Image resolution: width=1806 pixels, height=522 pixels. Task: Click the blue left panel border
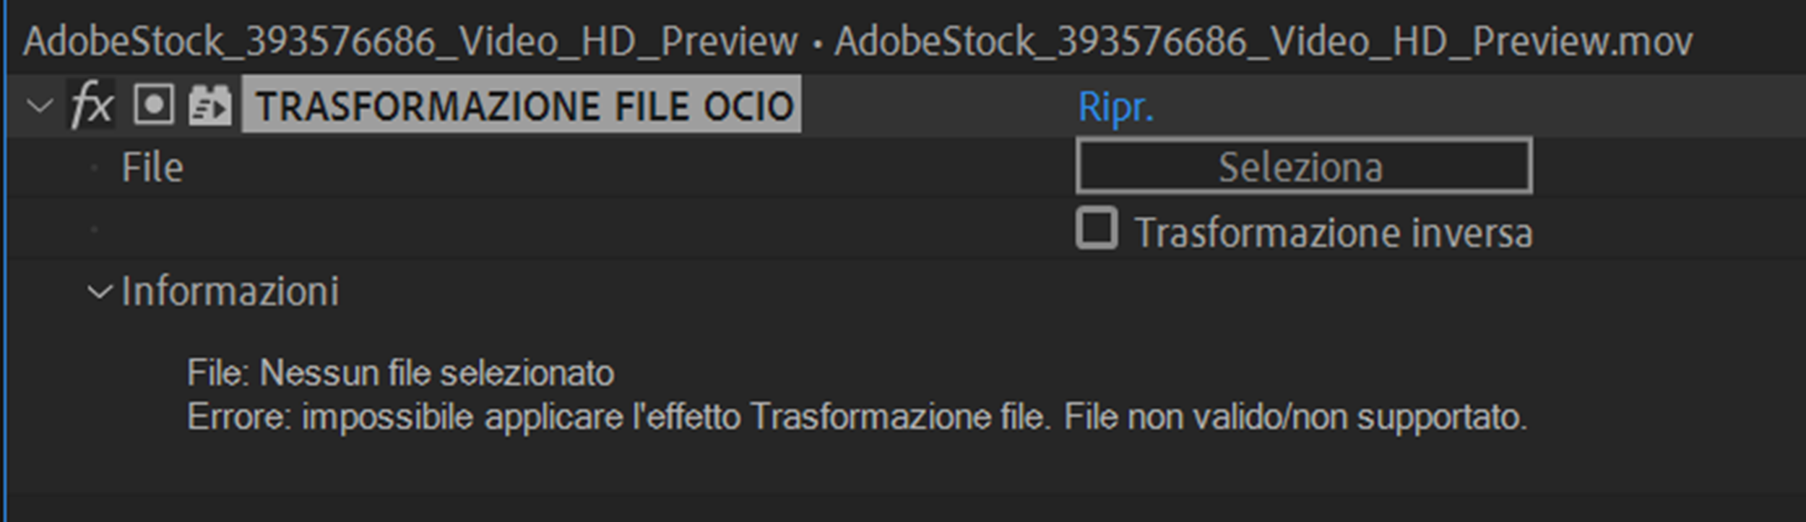[4, 289]
